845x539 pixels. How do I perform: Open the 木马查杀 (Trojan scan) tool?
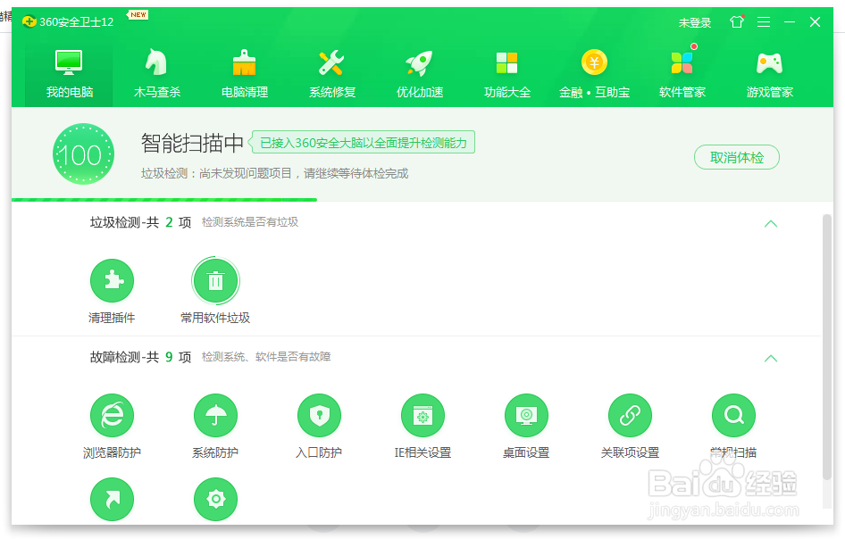[155, 71]
